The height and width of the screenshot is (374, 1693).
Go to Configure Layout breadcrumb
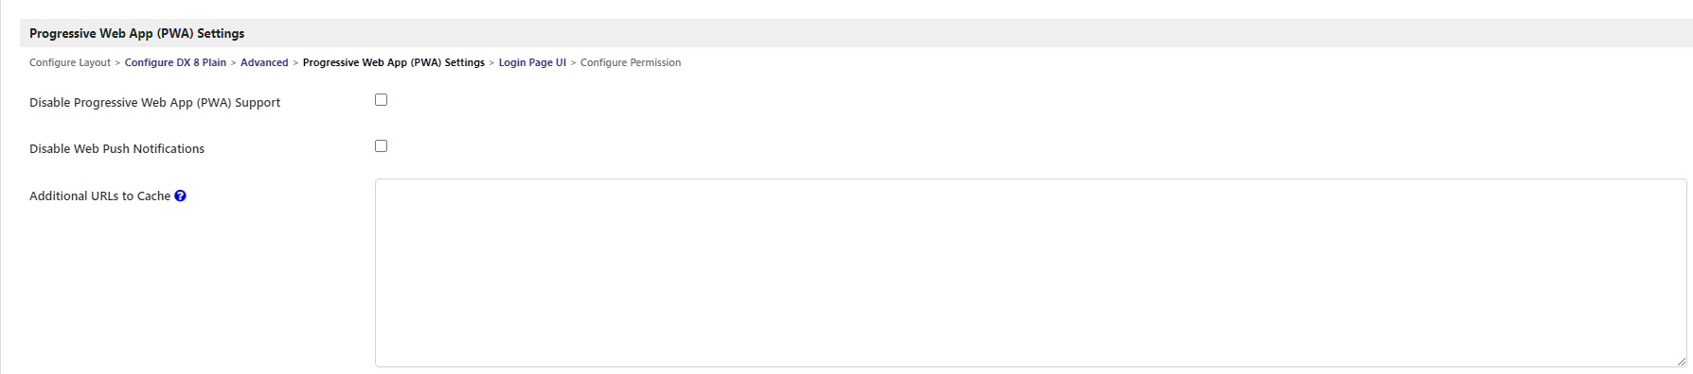(70, 63)
